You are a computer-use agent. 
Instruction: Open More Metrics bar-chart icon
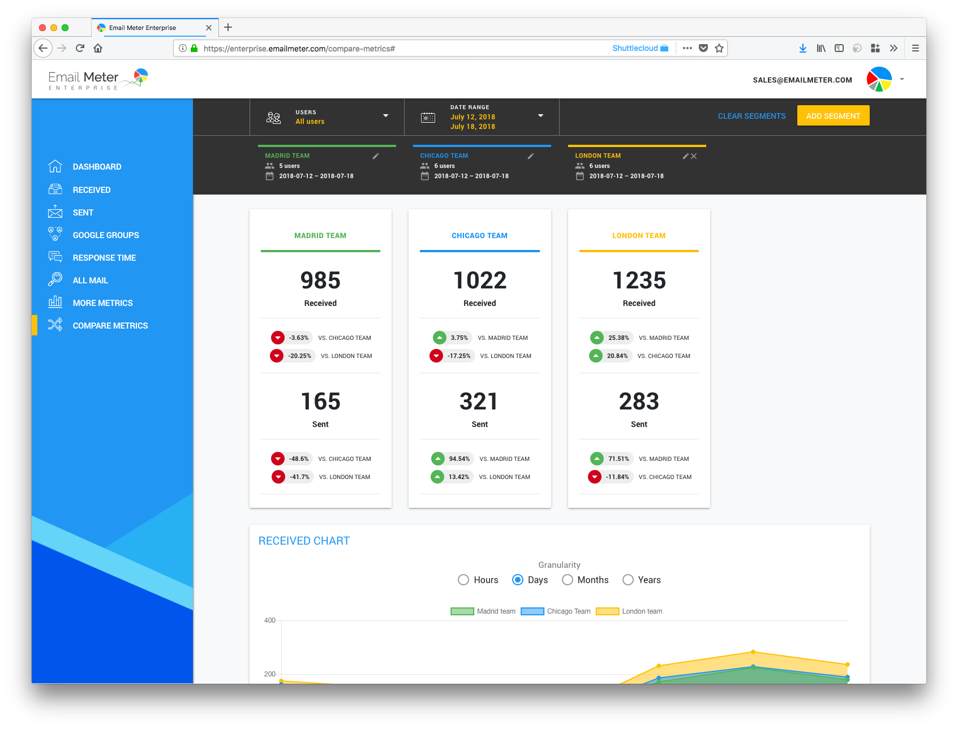pyautogui.click(x=55, y=303)
